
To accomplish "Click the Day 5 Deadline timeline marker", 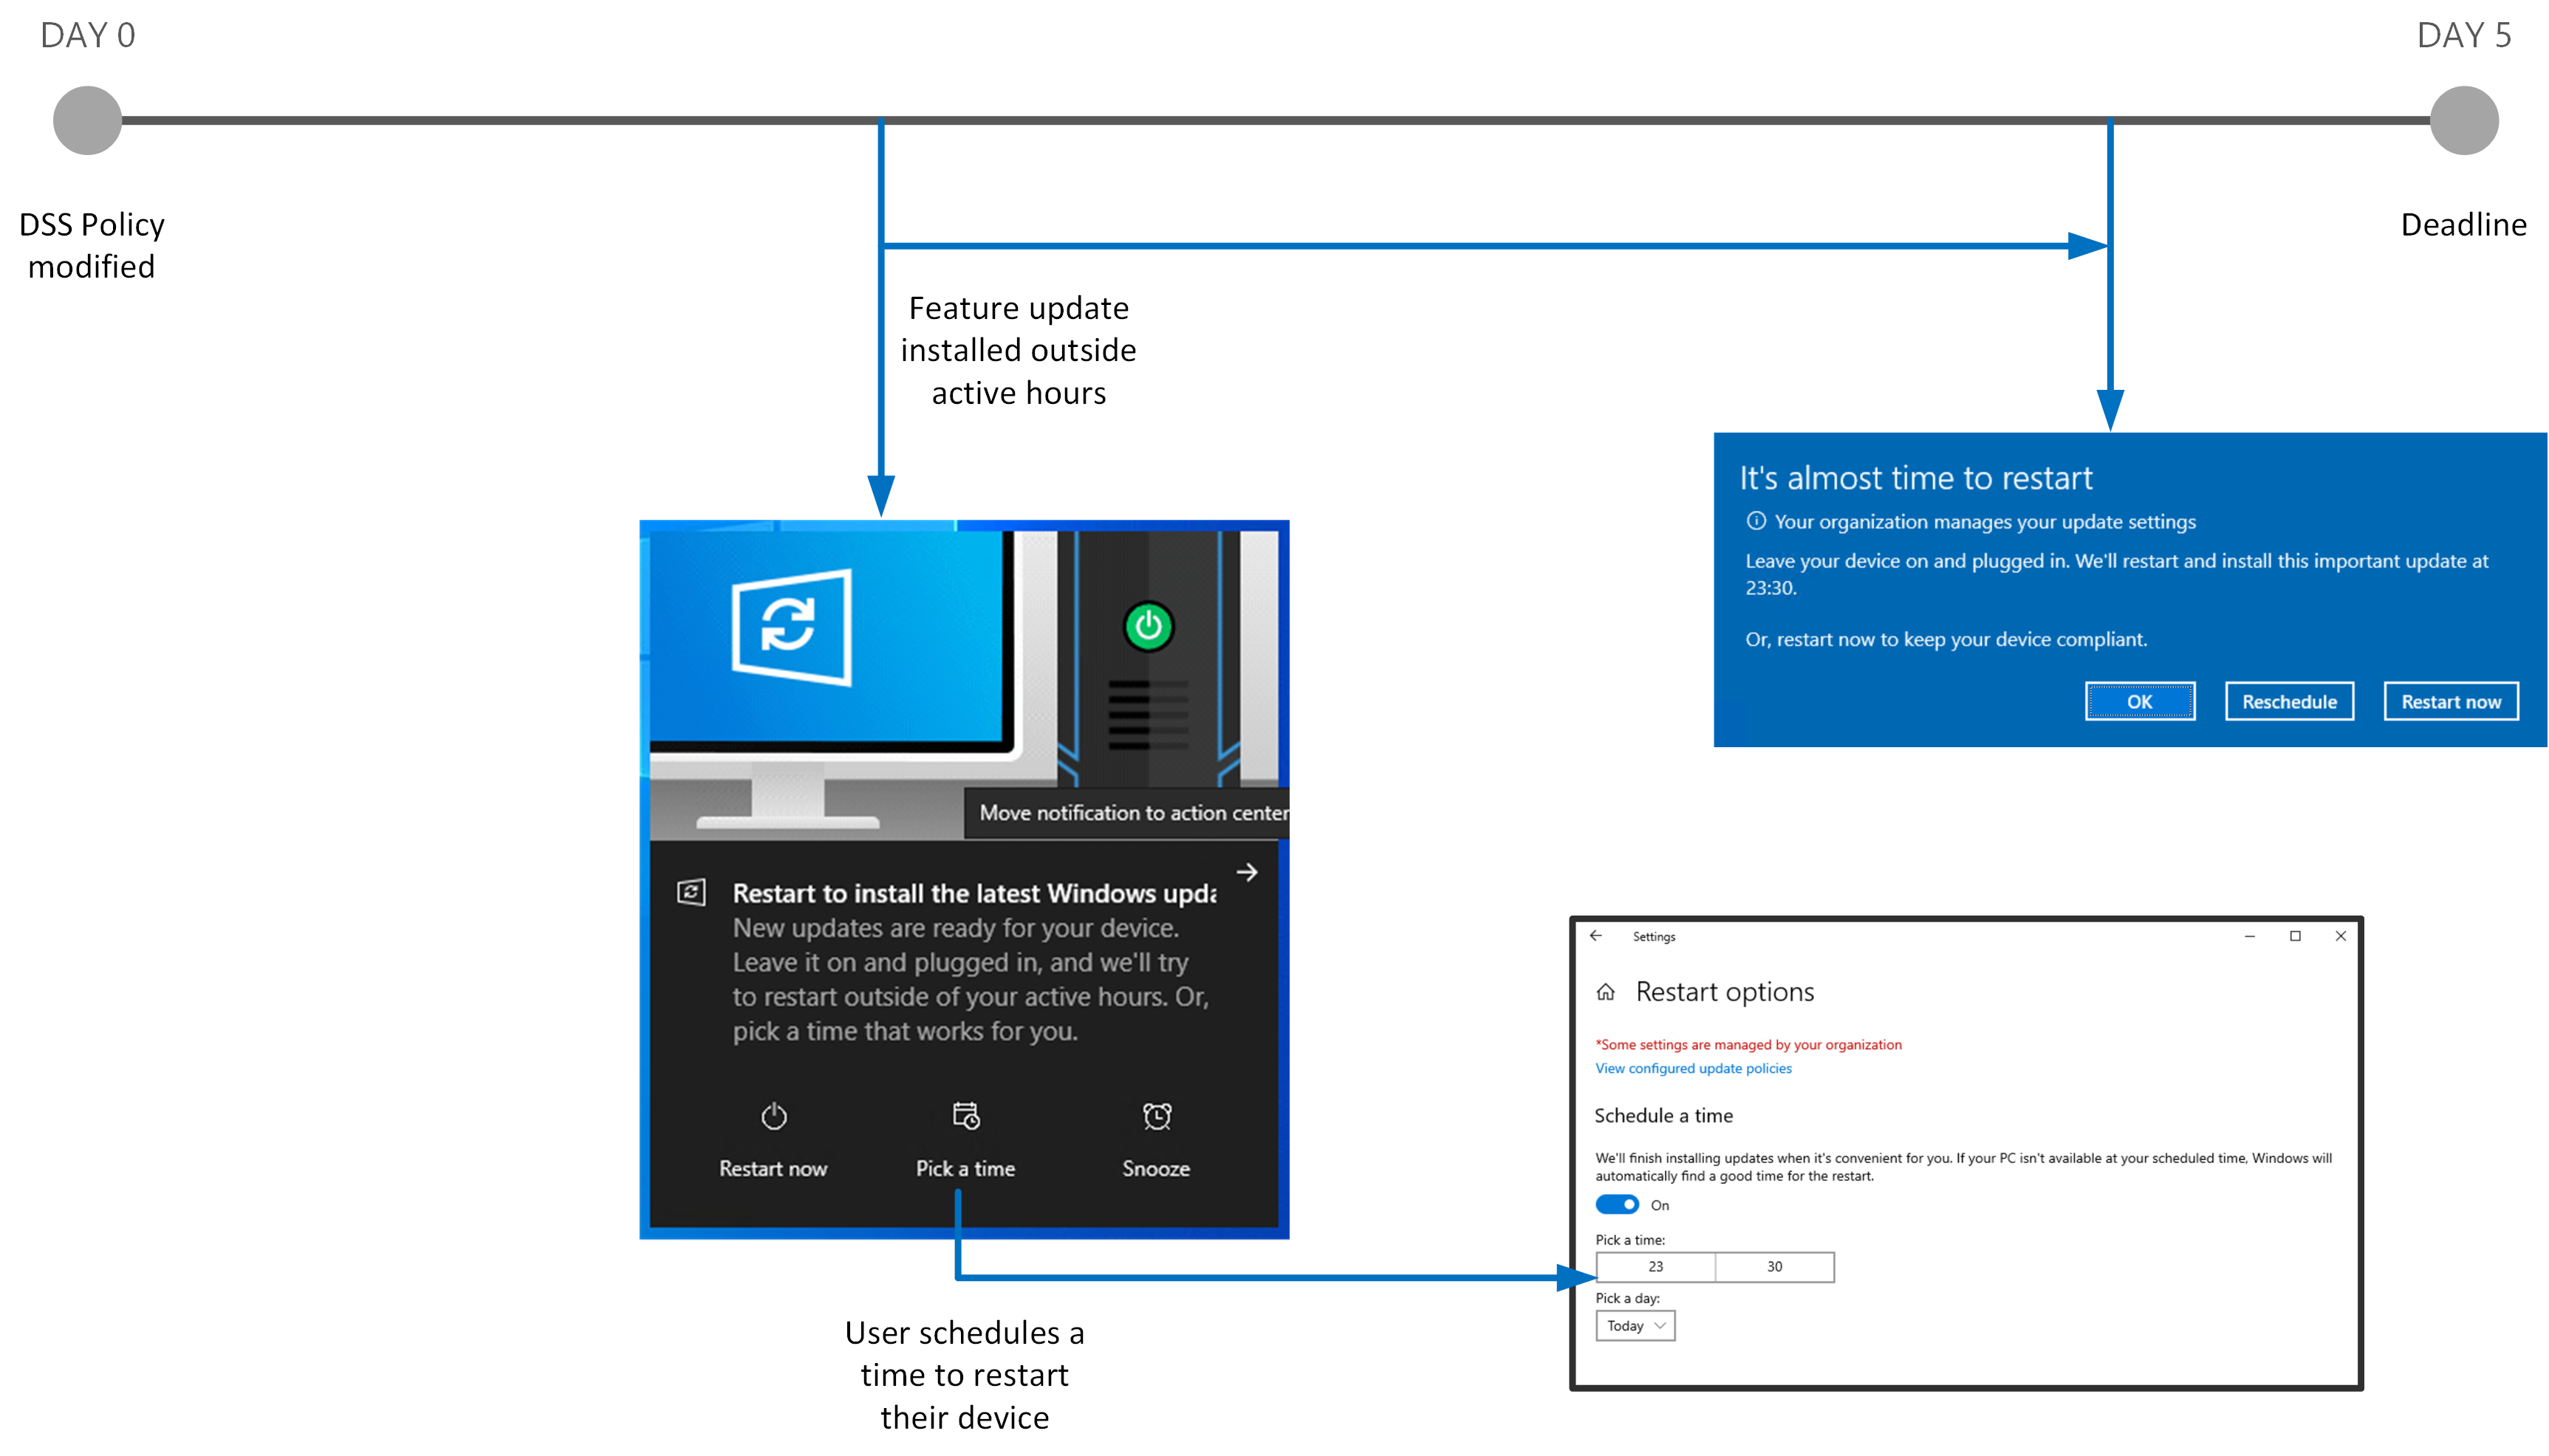I will [x=2464, y=120].
